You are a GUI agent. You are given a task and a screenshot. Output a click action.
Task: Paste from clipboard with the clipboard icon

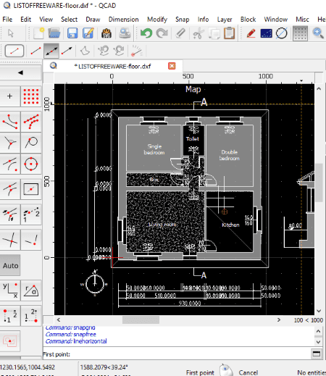tap(229, 33)
